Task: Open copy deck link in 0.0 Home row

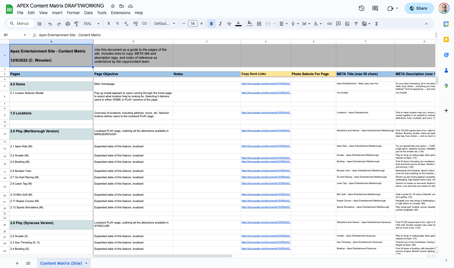Action: [266, 83]
